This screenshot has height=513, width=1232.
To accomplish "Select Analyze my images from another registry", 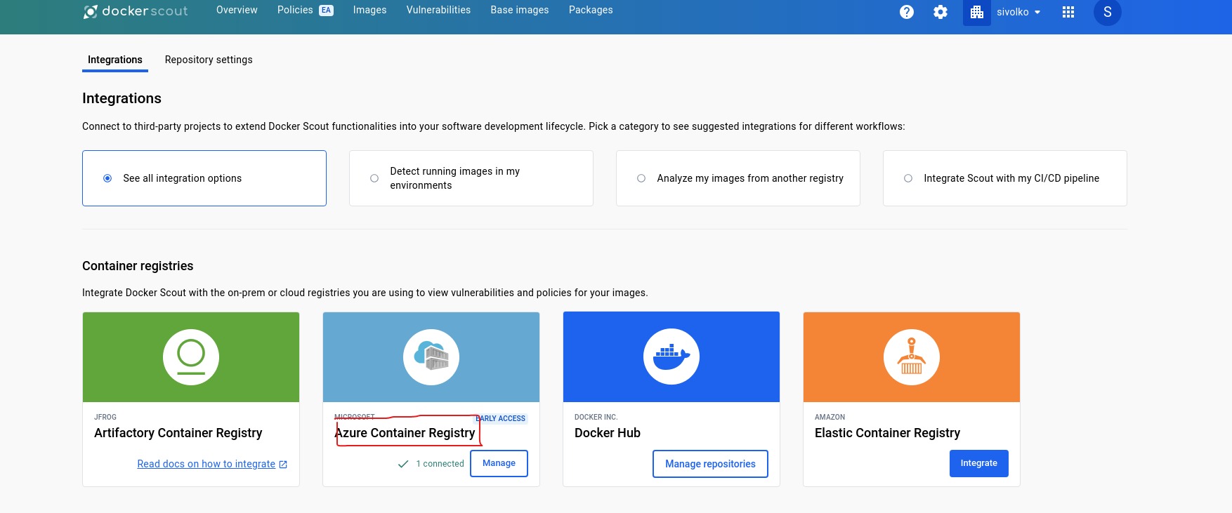I will pos(641,178).
